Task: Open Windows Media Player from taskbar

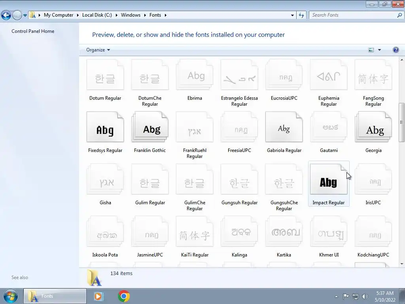Action: pos(98,296)
